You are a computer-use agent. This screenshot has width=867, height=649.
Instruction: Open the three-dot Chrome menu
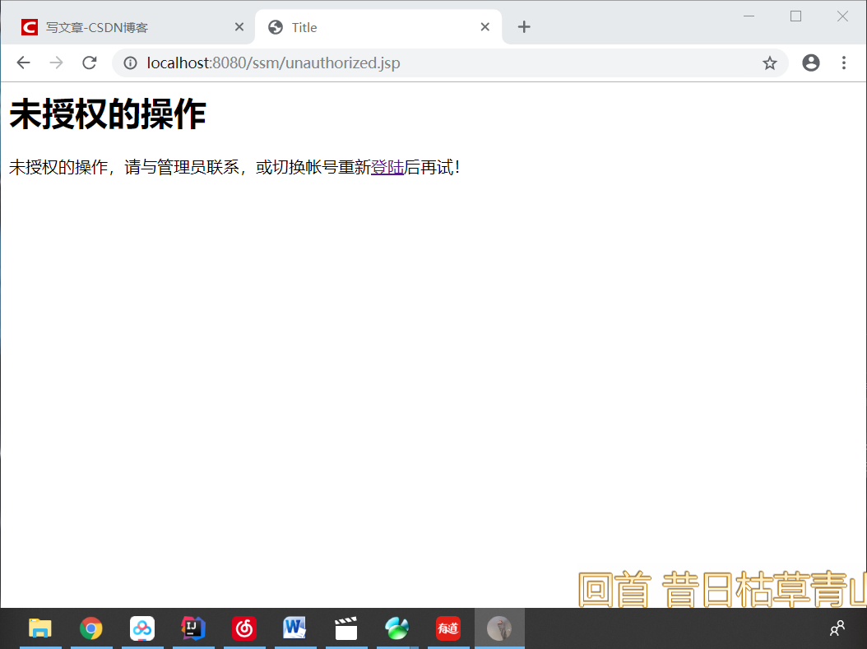click(842, 63)
